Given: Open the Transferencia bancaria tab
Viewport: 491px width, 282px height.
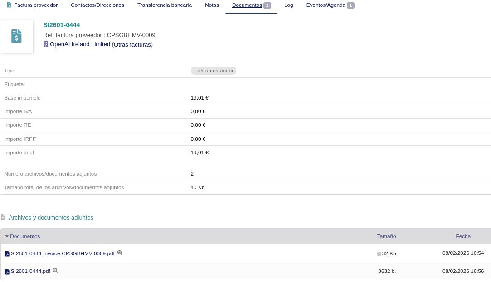Looking at the screenshot, I should tap(164, 5).
